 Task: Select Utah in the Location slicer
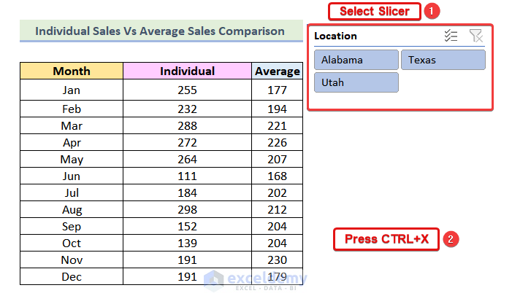tap(356, 82)
